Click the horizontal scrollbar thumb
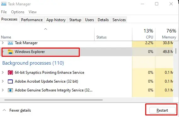179x117 pixels. tap(54, 100)
